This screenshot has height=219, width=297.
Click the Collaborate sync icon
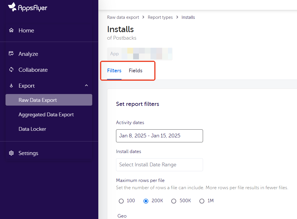pos(11,69)
